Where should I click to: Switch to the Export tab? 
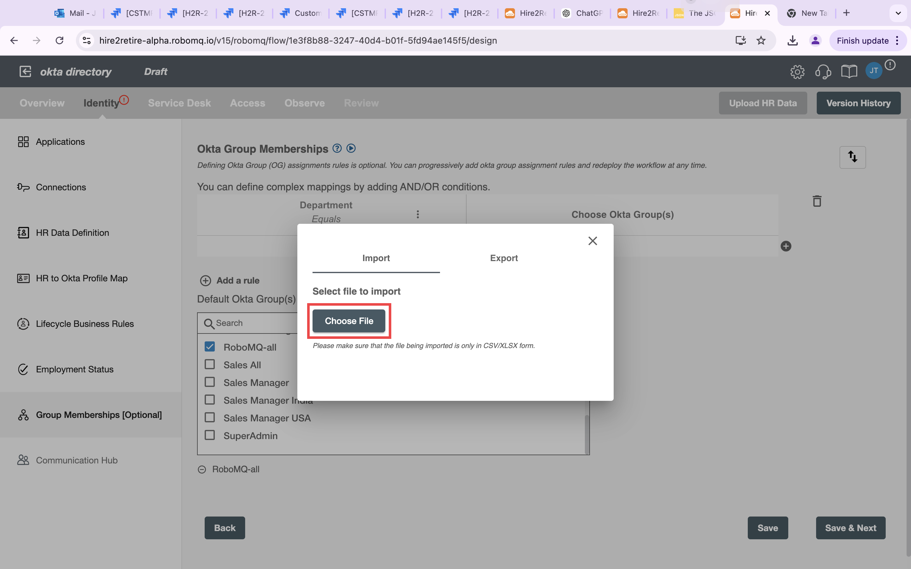tap(504, 258)
